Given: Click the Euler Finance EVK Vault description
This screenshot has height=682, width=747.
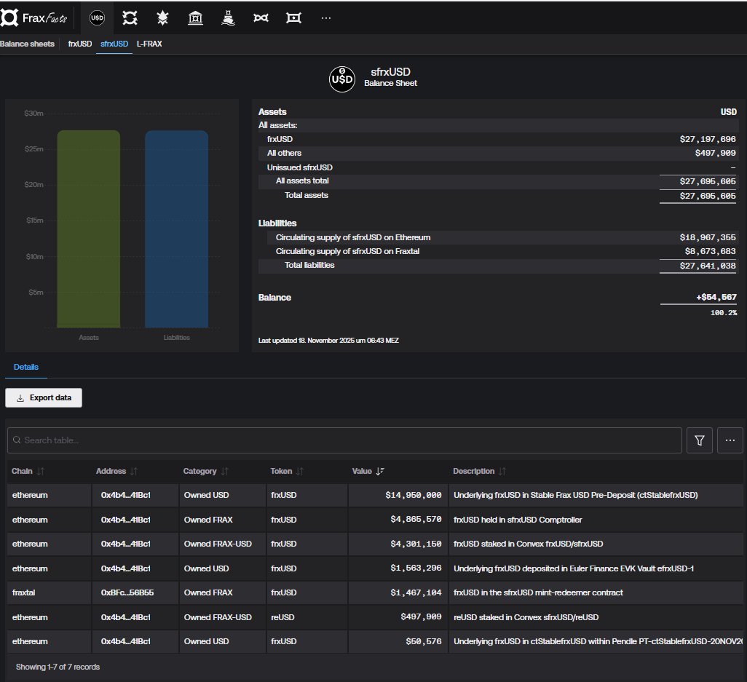Looking at the screenshot, I should pos(574,568).
